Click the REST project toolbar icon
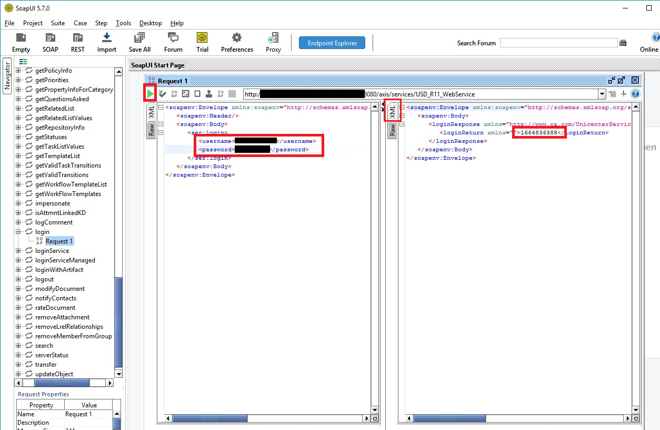The height and width of the screenshot is (430, 660). coord(78,43)
